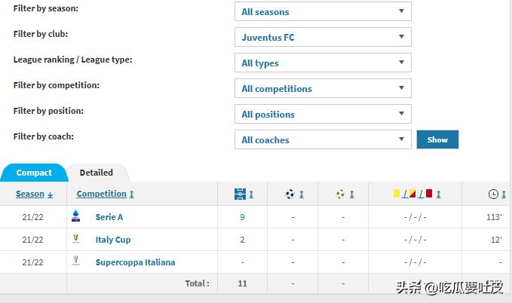512x303 pixels.
Task: Open the All coaches dropdown
Action: point(323,140)
